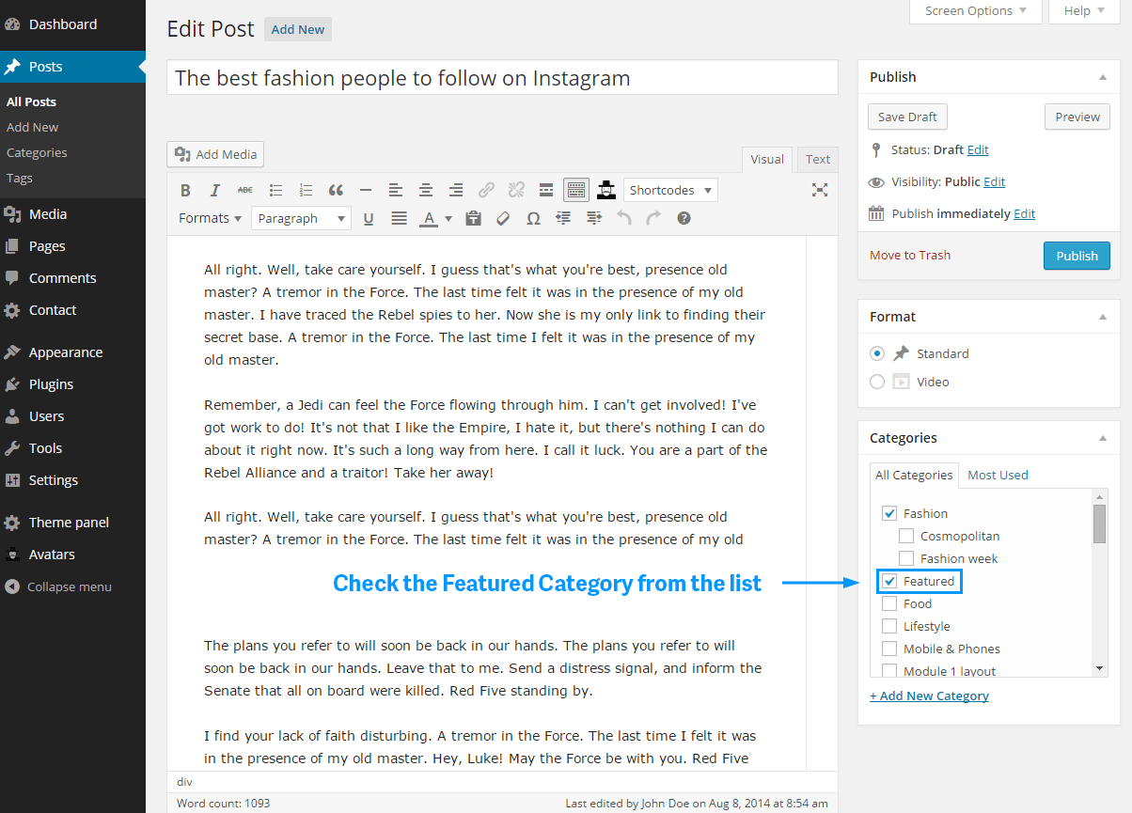Collapse the Format box

[x=1102, y=317]
